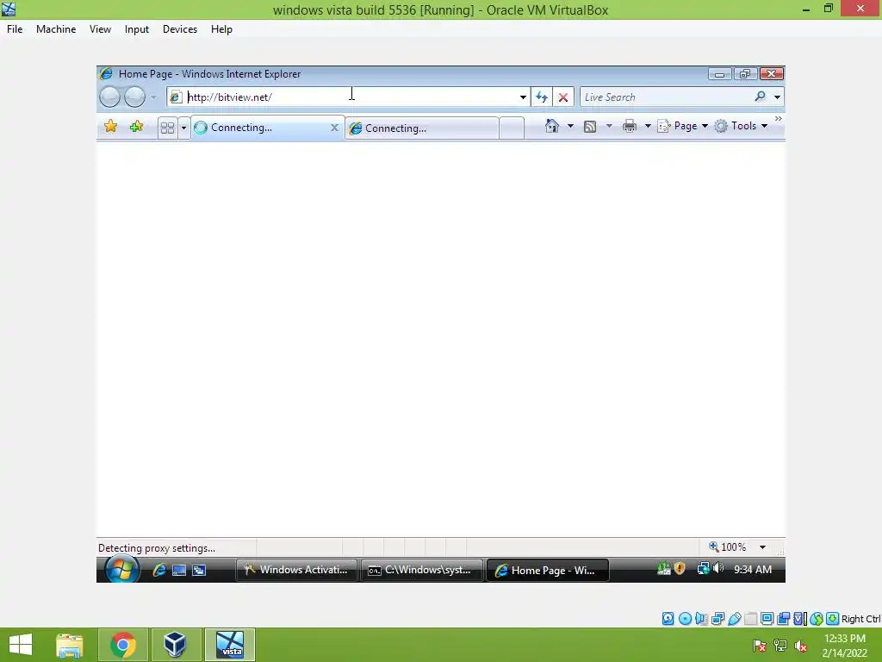The width and height of the screenshot is (882, 662).
Task: Open the search provider options dropdown
Action: point(777,97)
